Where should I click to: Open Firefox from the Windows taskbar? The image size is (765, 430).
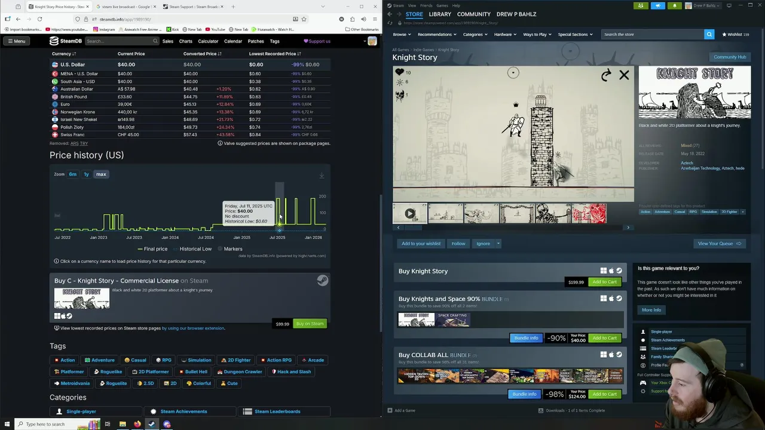coord(137,424)
